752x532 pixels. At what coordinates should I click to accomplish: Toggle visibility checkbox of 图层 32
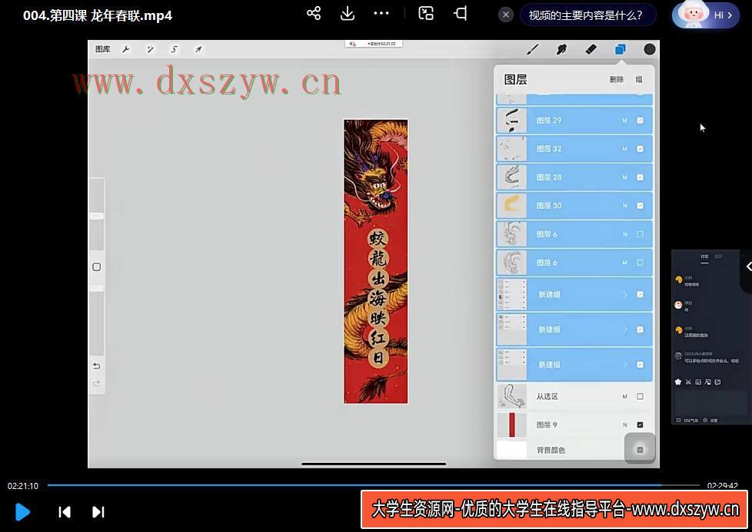coord(640,149)
